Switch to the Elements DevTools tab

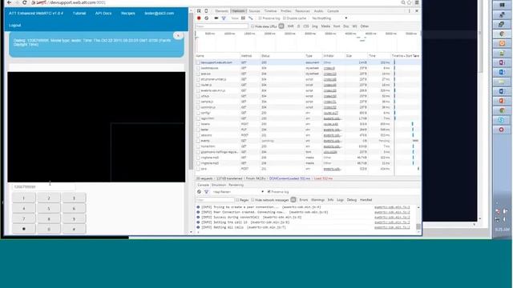(x=221, y=11)
